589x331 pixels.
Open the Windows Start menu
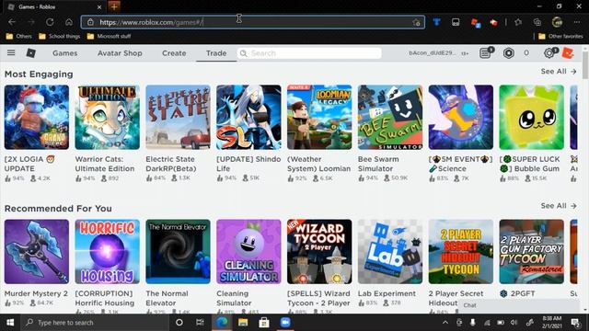10,323
